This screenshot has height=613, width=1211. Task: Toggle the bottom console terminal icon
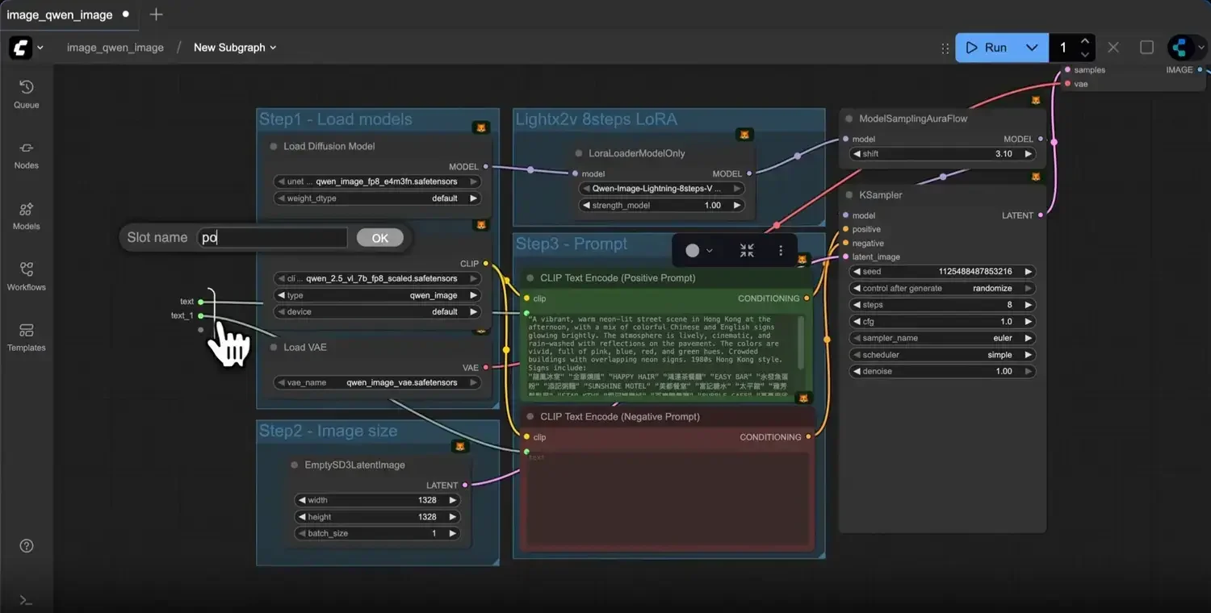point(26,599)
